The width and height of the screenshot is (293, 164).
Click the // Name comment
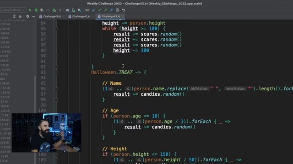coord(112,83)
